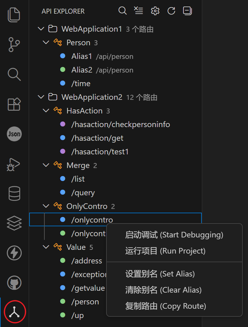Select the Alias1 /api/person route

pos(82,56)
